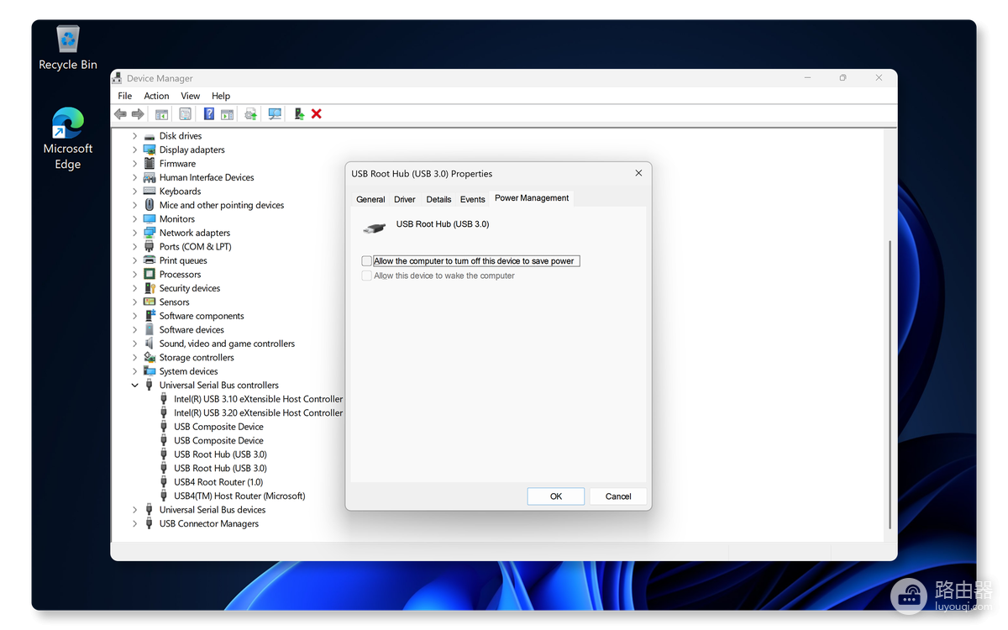Viewport: 1008px width, 630px height.
Task: Open the Help menu
Action: [x=221, y=96]
